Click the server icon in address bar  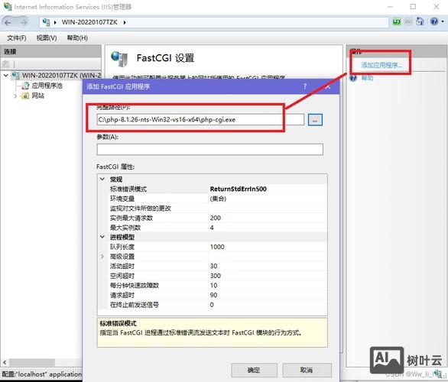(46, 22)
